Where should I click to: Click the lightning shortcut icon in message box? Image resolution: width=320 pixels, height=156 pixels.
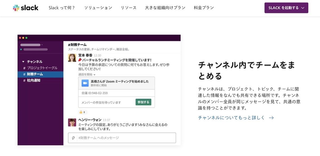(x=73, y=138)
